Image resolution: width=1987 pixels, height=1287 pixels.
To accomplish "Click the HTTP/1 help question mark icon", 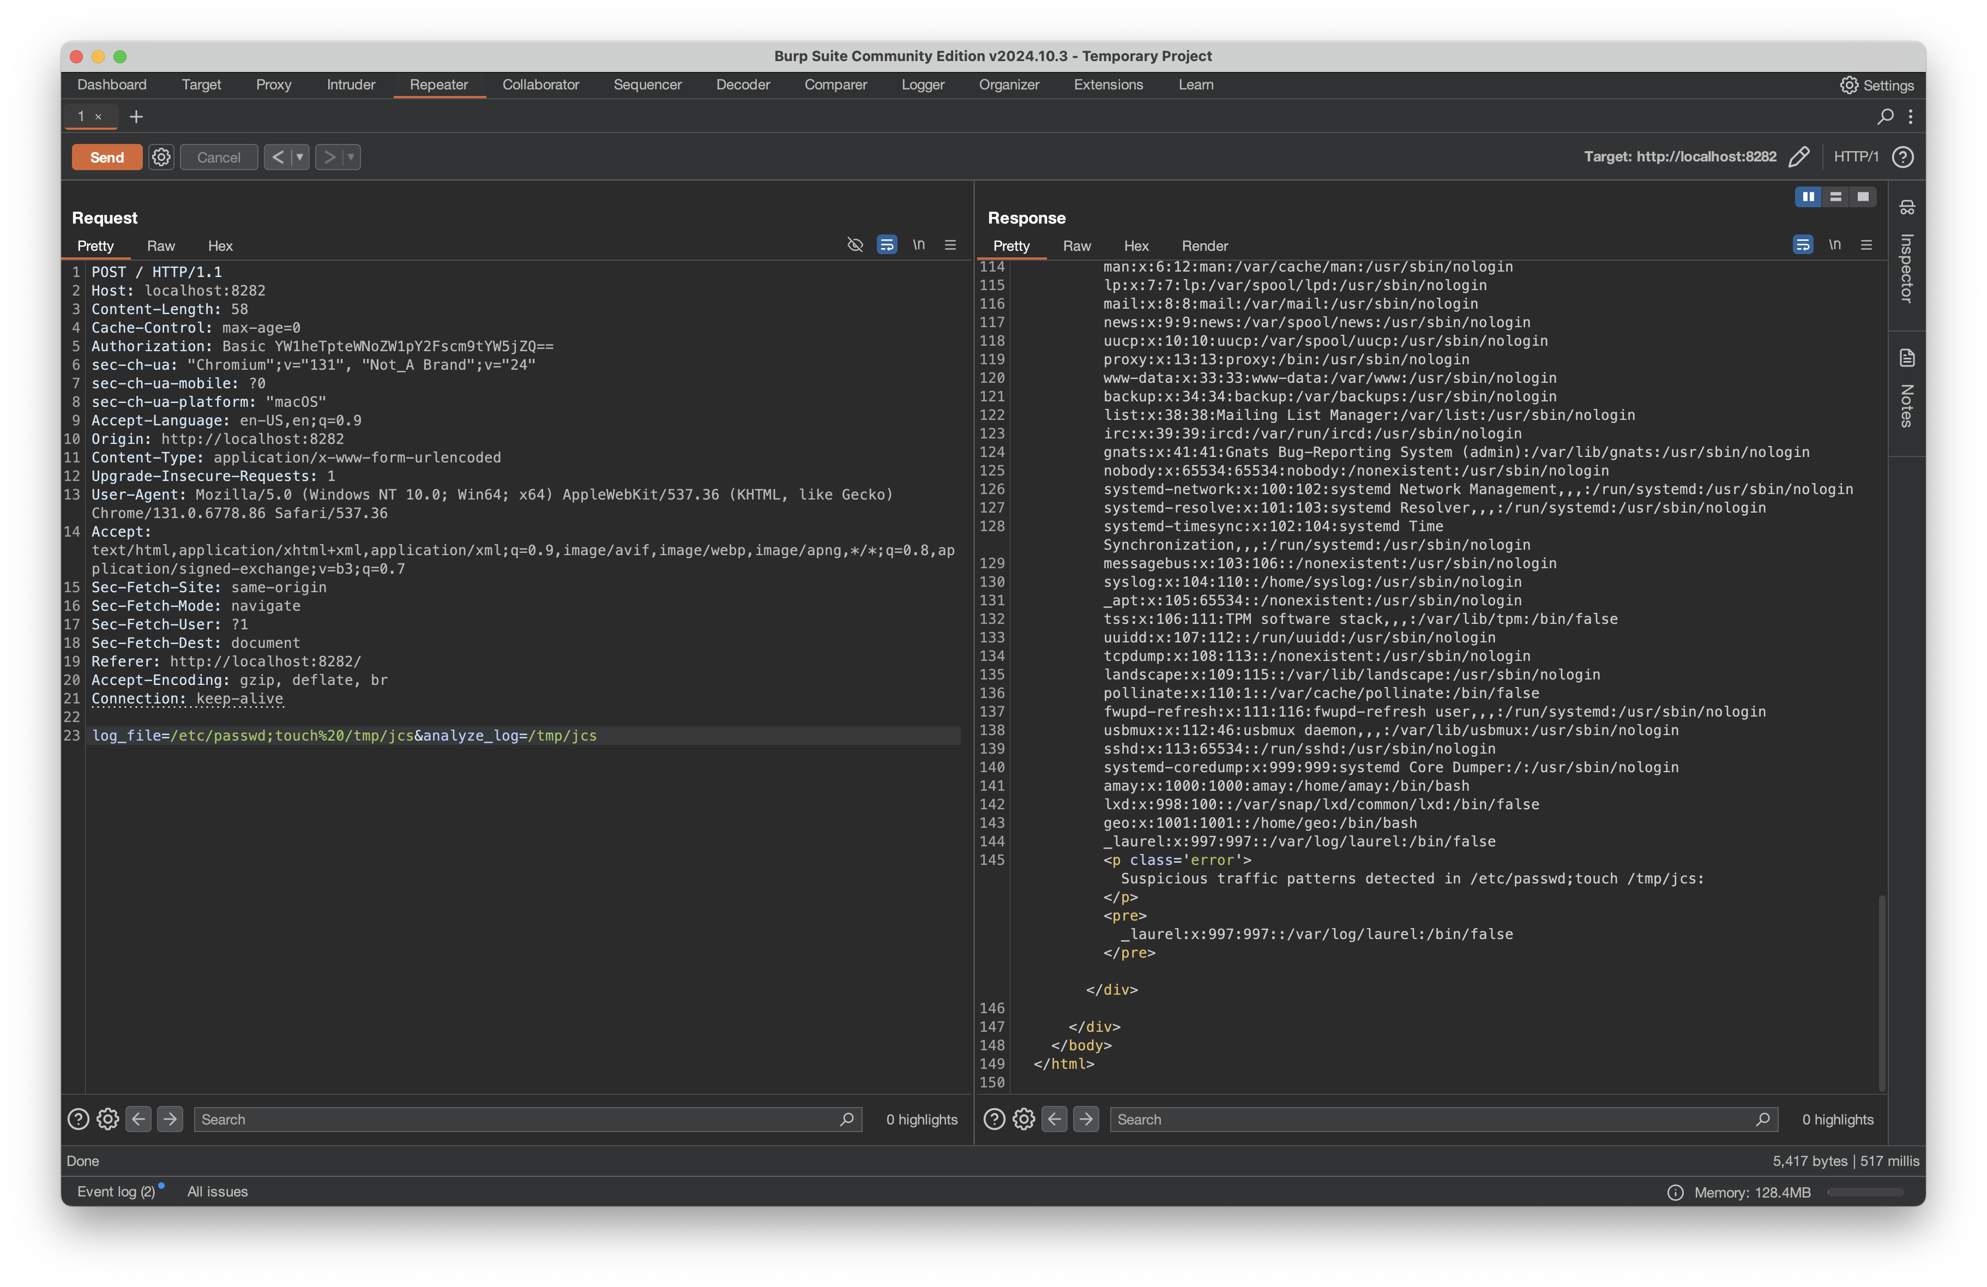I will coord(1902,157).
